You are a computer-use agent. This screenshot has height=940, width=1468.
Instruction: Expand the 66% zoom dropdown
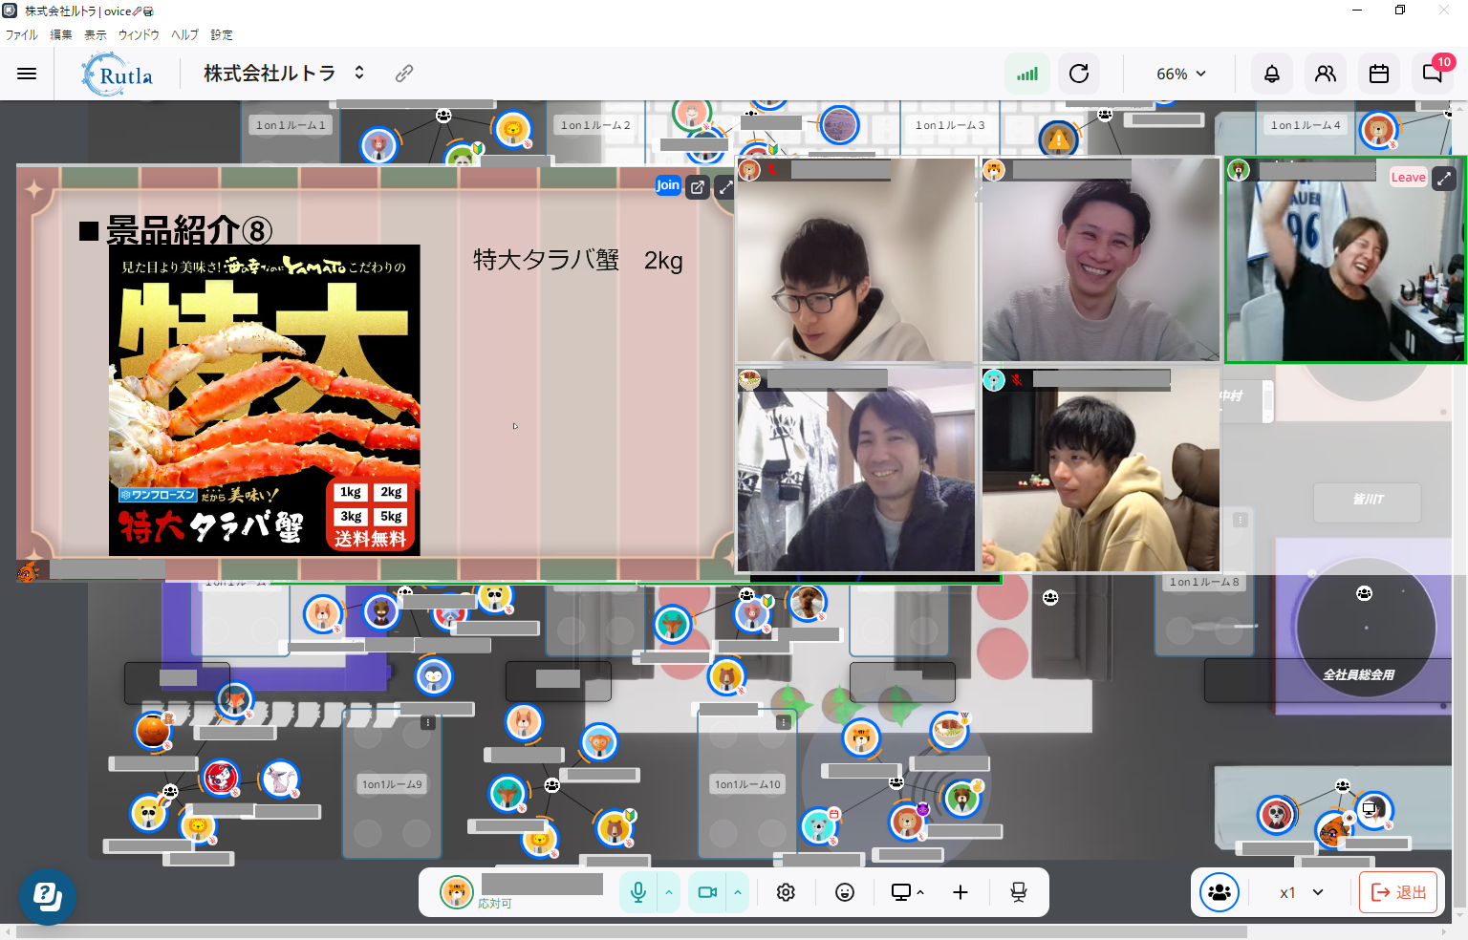tap(1181, 74)
